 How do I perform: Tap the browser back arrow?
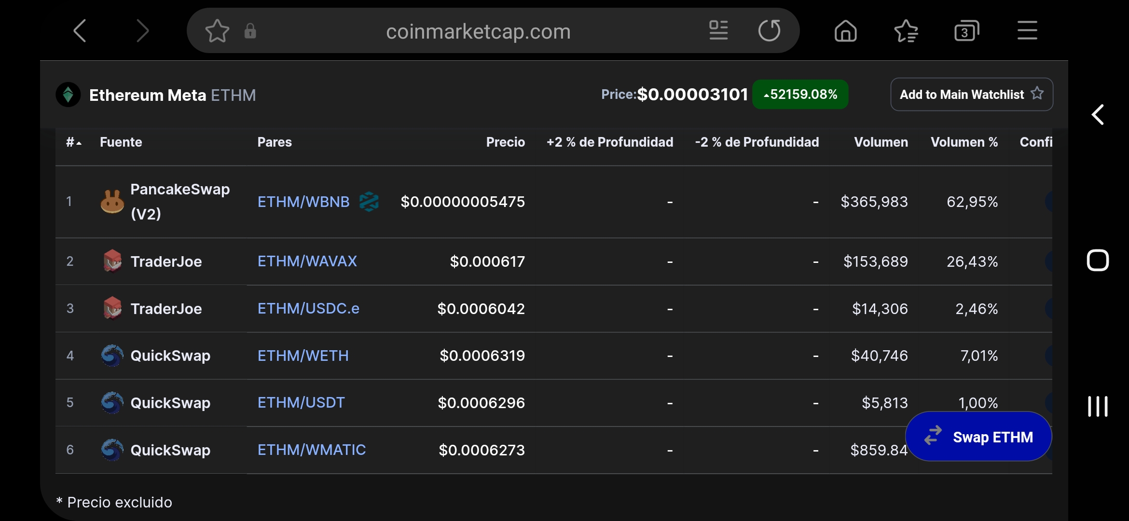pyautogui.click(x=80, y=31)
